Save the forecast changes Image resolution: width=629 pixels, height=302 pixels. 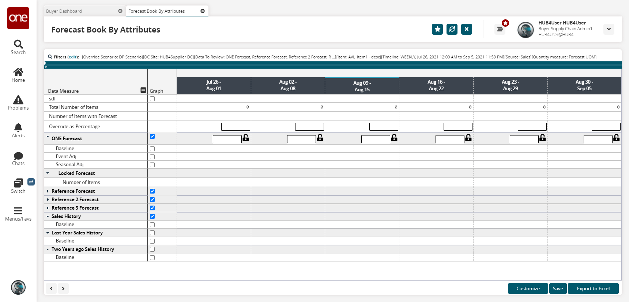pos(558,288)
